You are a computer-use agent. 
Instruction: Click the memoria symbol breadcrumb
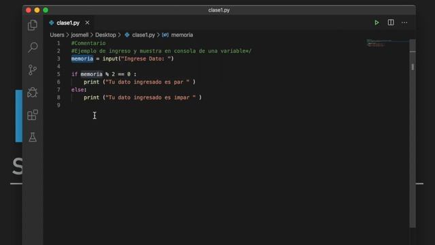coord(182,35)
